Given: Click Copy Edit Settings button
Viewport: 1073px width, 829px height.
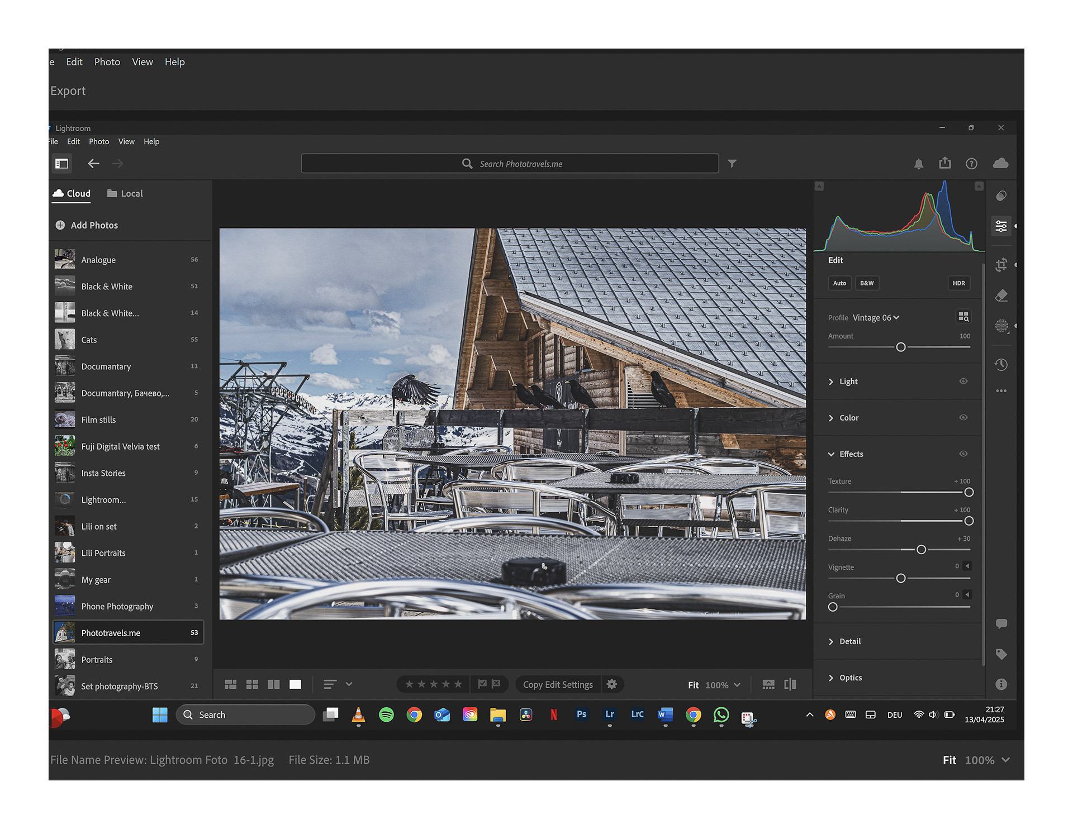Looking at the screenshot, I should point(557,684).
